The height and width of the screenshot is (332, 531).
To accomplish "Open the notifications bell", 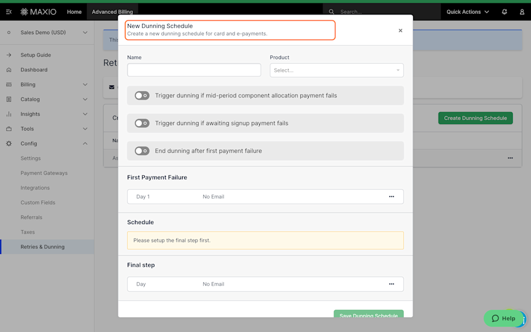I will coord(504,12).
